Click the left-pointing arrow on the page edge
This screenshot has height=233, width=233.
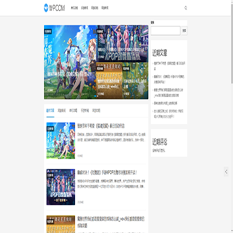pos(226,172)
